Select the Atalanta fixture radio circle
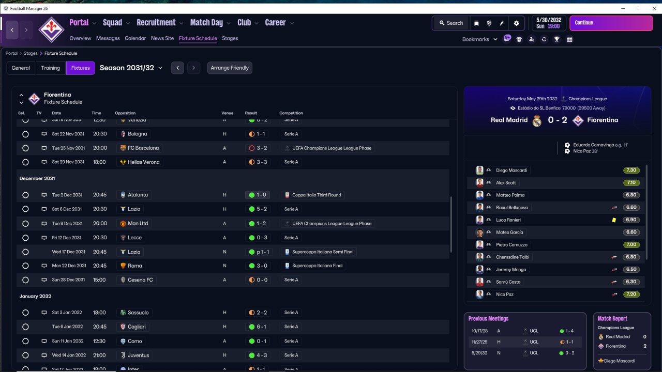Image resolution: width=662 pixels, height=372 pixels. tap(25, 195)
